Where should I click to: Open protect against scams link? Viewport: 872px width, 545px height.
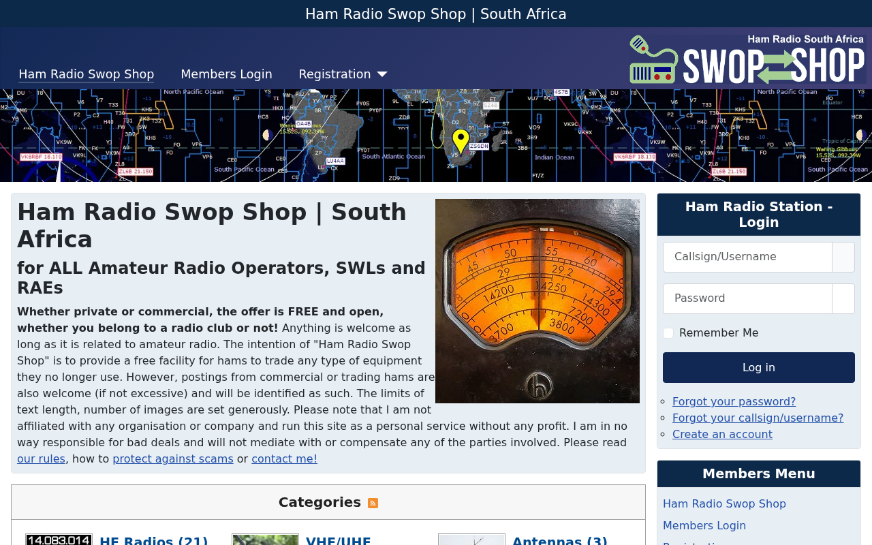173,459
